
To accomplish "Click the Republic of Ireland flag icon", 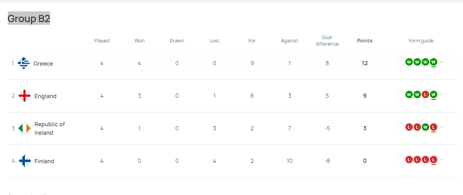I will (x=24, y=128).
